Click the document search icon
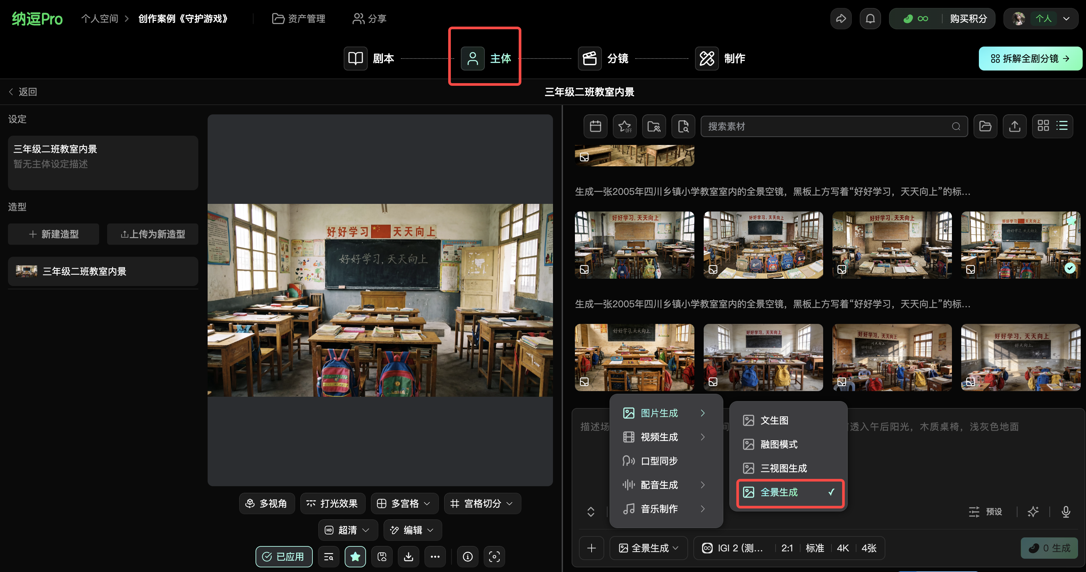1086x572 pixels. point(683,126)
